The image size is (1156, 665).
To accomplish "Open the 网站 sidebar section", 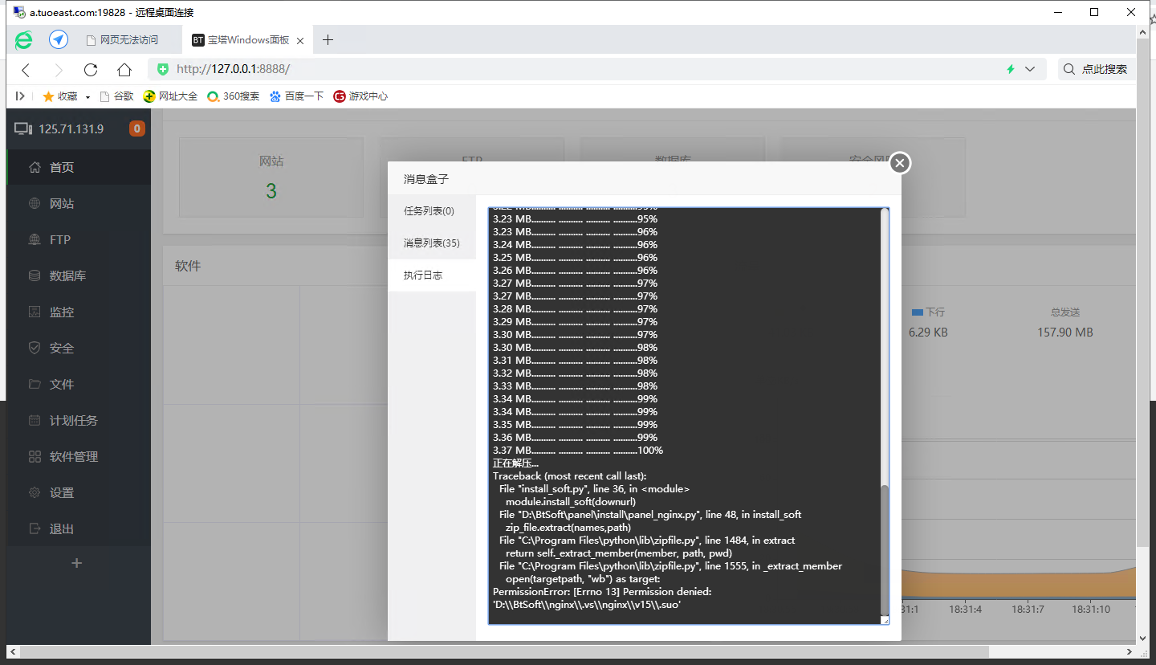I will coord(79,203).
